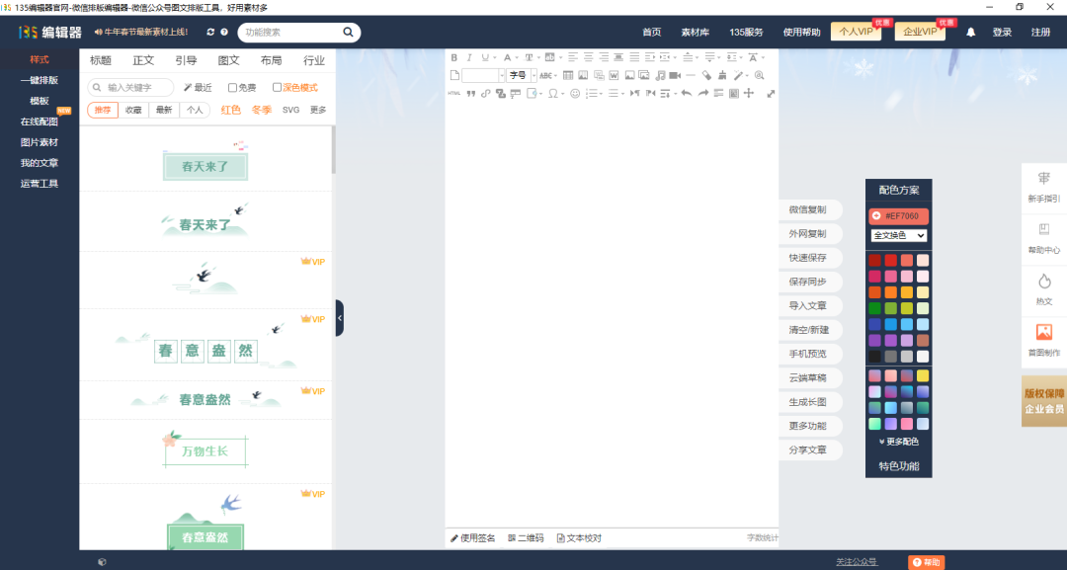Redo the last action
Screen dimensions: 1067x570
pos(703,93)
